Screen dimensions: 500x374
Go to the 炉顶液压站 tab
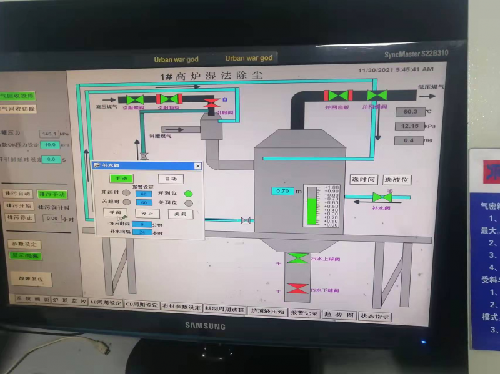click(267, 311)
